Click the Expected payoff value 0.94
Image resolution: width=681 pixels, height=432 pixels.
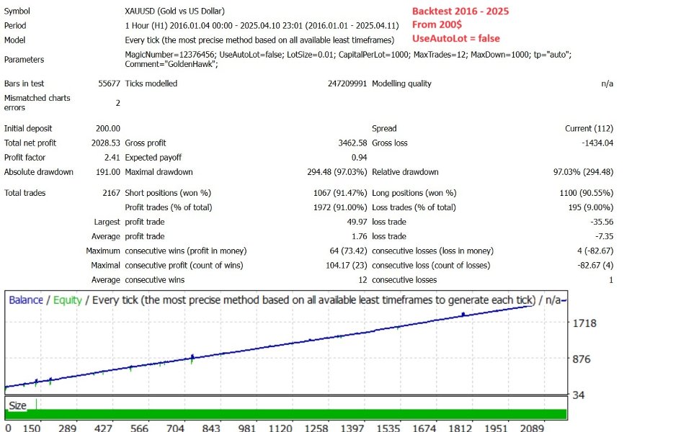point(359,158)
